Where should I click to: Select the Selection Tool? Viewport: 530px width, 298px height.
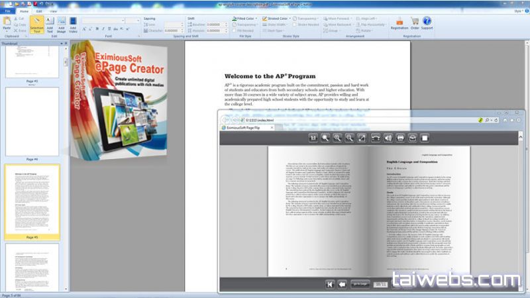click(36, 25)
